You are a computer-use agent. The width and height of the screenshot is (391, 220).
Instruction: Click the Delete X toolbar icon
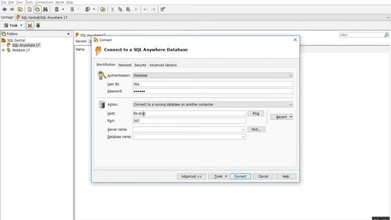pyautogui.click(x=136, y=10)
